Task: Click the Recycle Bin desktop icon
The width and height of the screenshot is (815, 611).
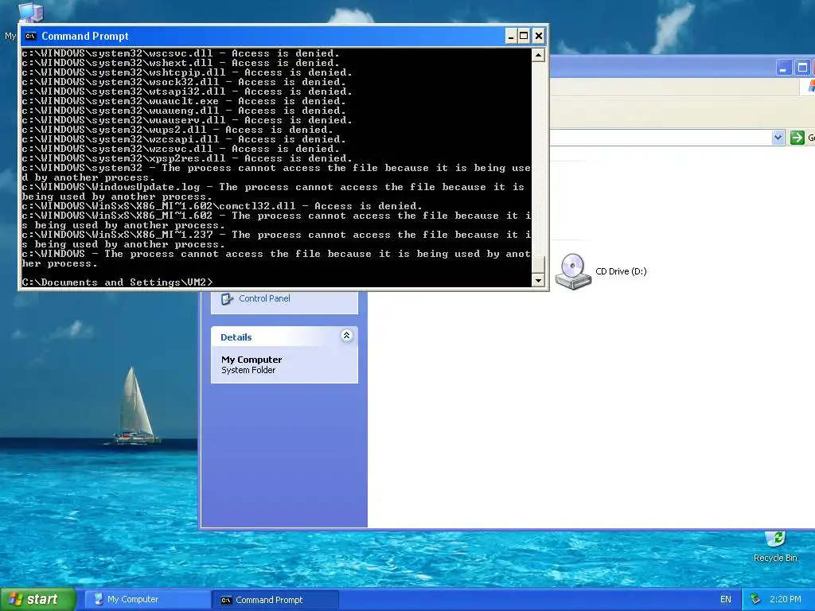Action: coord(775,539)
